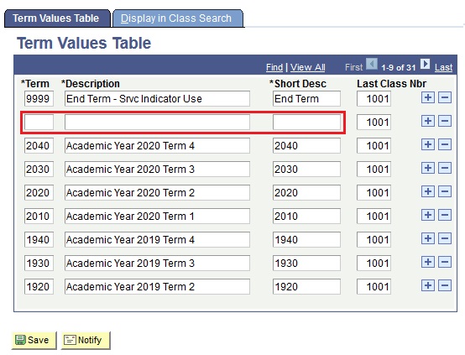Screen dimensions: 465x355
Task: Add a row after the blank term row
Action: pyautogui.click(x=427, y=121)
